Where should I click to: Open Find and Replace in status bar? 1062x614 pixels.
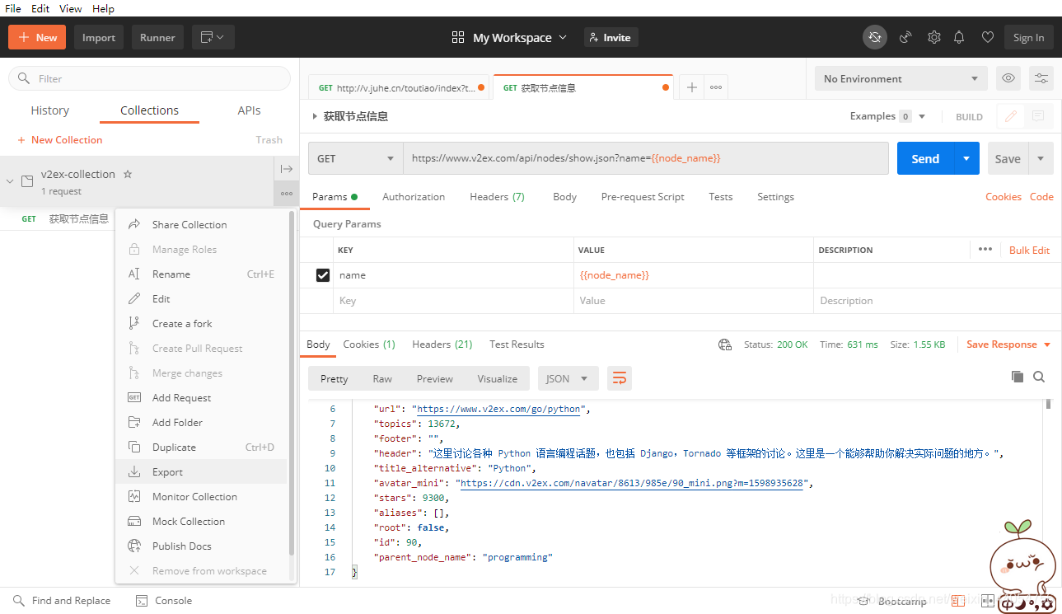(x=62, y=601)
